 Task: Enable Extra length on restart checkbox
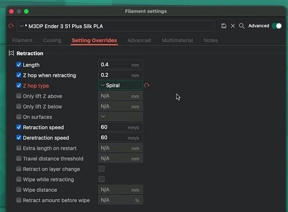tap(18, 148)
